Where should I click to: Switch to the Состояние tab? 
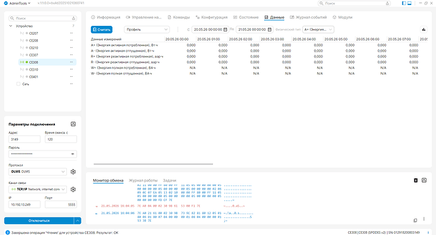[246, 17]
